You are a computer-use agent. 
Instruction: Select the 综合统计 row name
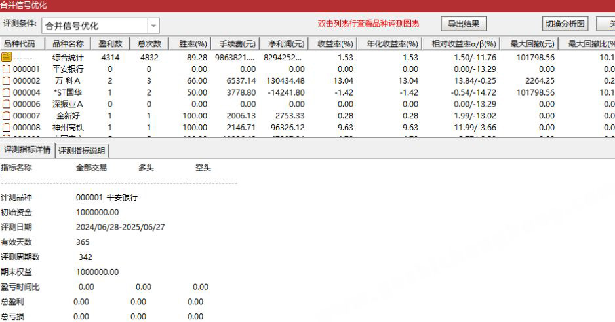point(68,58)
